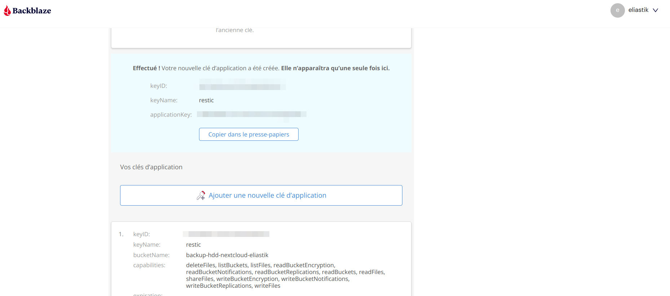Viewport: 670px width, 296px height.
Task: Click the Backblaze flame logo
Action: [x=7, y=11]
